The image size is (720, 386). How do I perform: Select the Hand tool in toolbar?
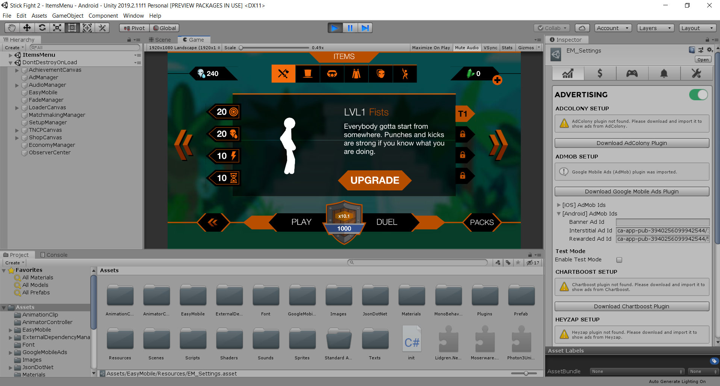tap(12, 28)
